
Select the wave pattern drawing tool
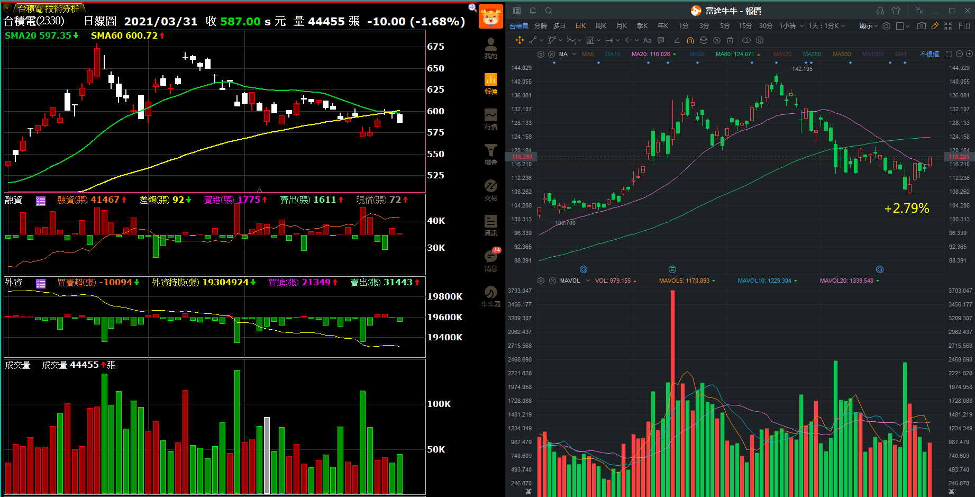[571, 40]
